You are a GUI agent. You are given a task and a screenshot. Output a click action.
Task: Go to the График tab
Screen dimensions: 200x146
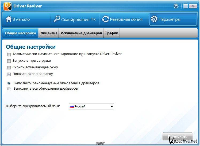111,33
